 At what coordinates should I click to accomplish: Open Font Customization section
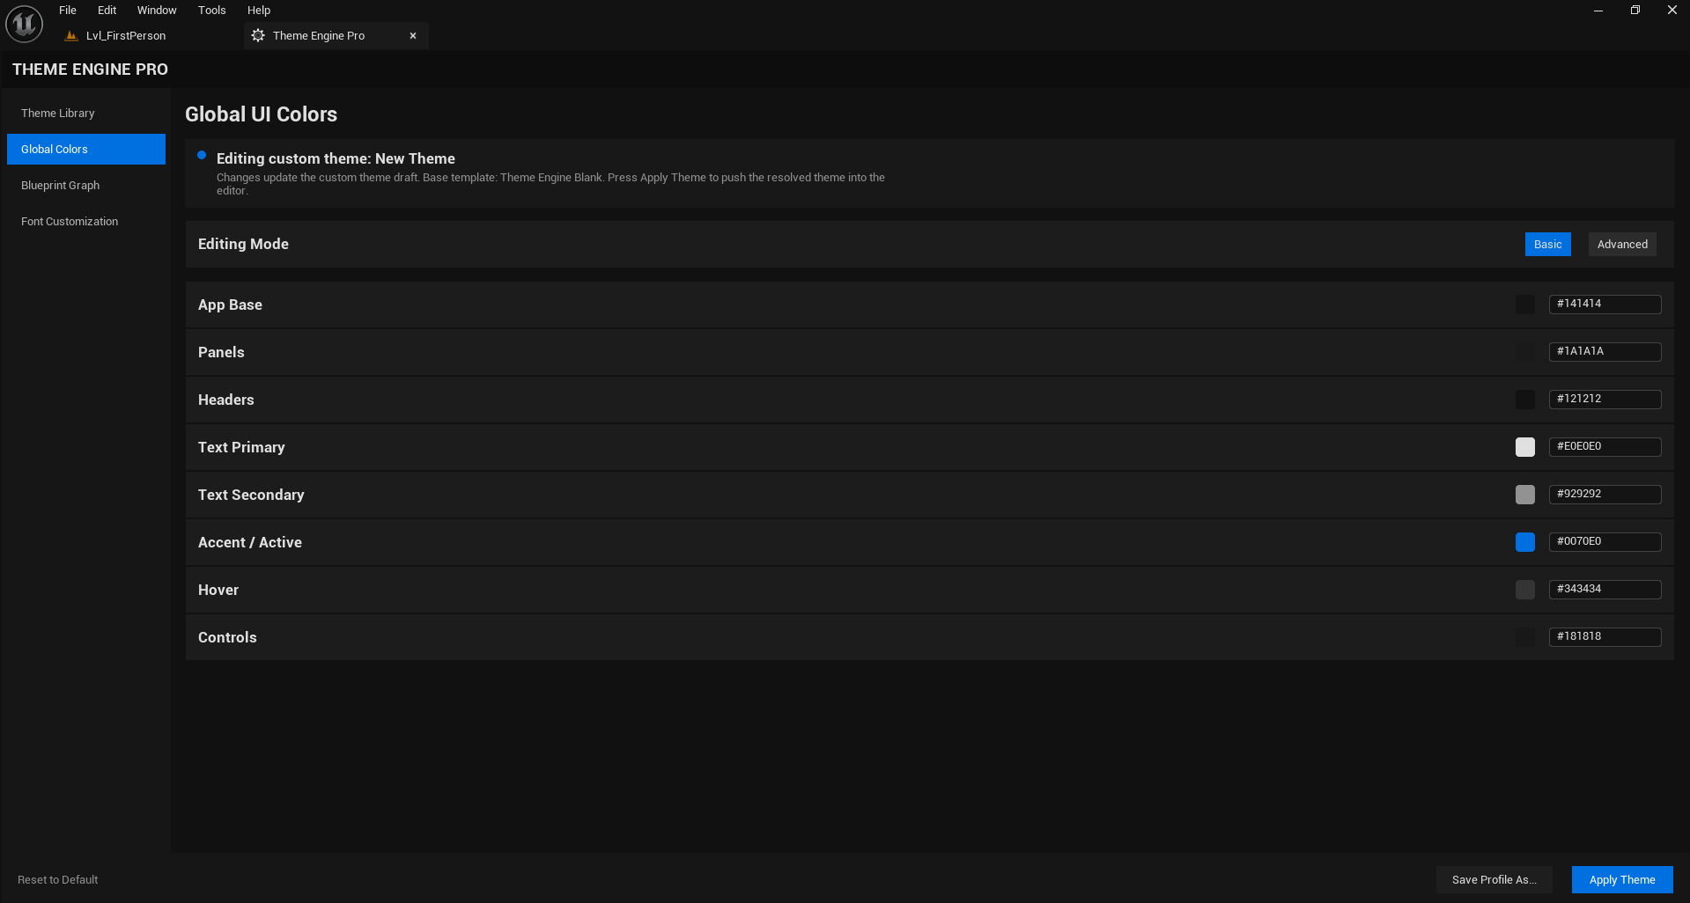[x=86, y=222]
